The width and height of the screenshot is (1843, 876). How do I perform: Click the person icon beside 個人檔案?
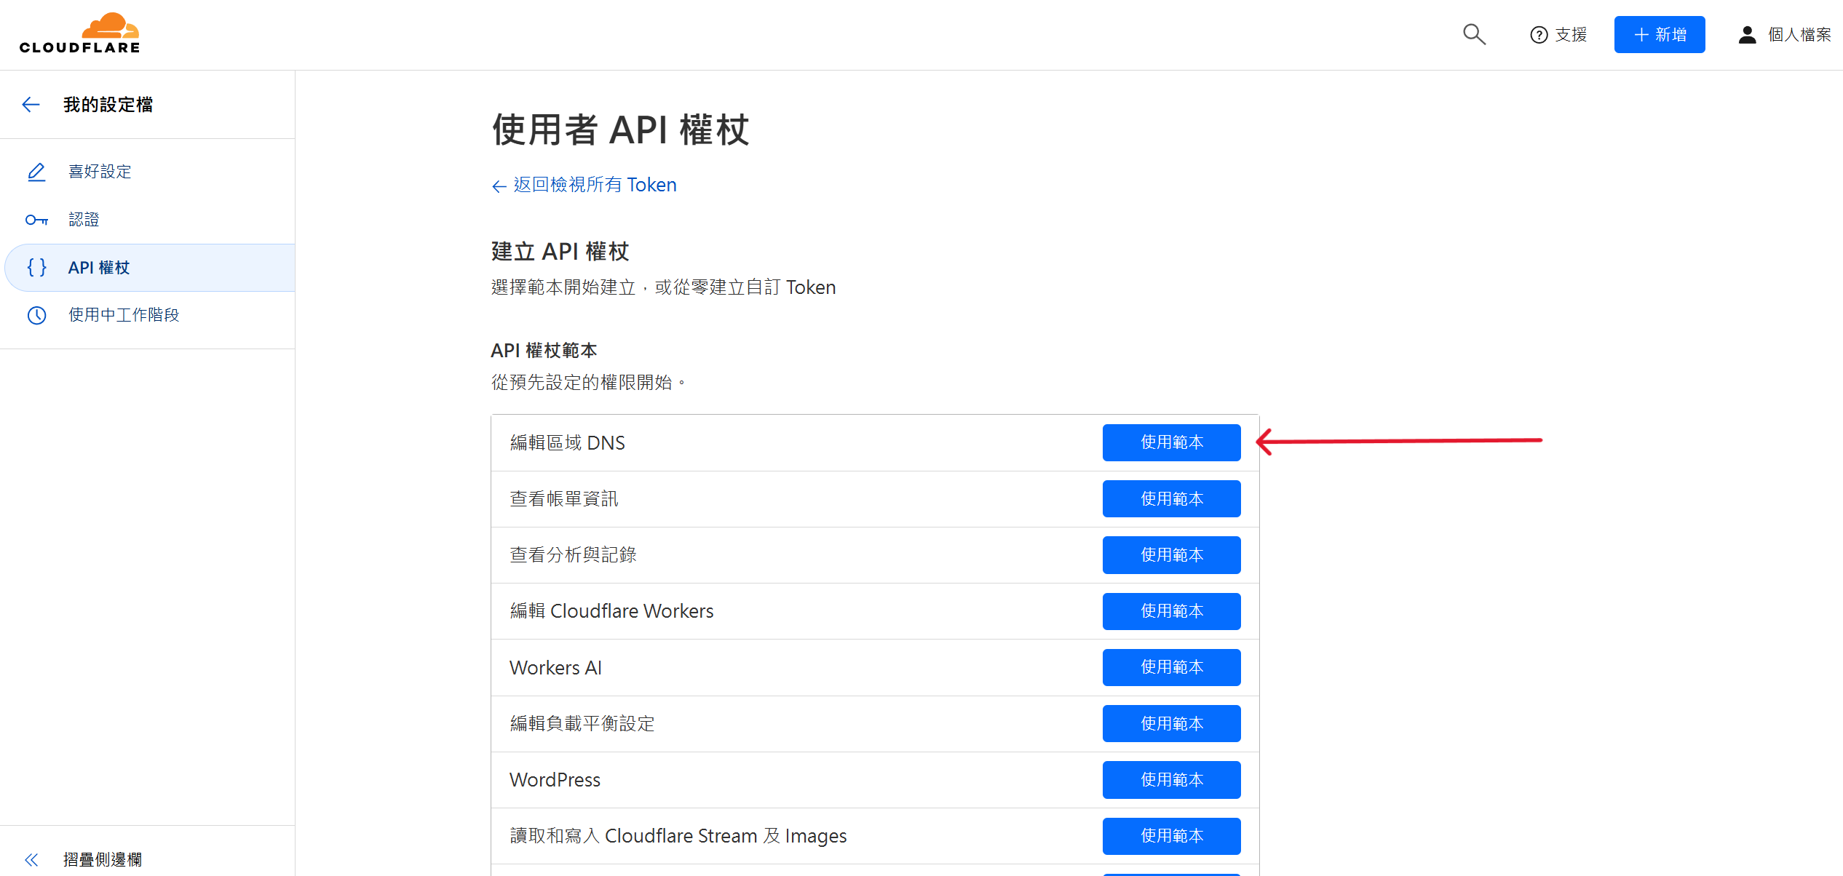tap(1747, 35)
